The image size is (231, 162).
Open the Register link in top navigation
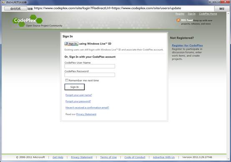click(x=180, y=14)
